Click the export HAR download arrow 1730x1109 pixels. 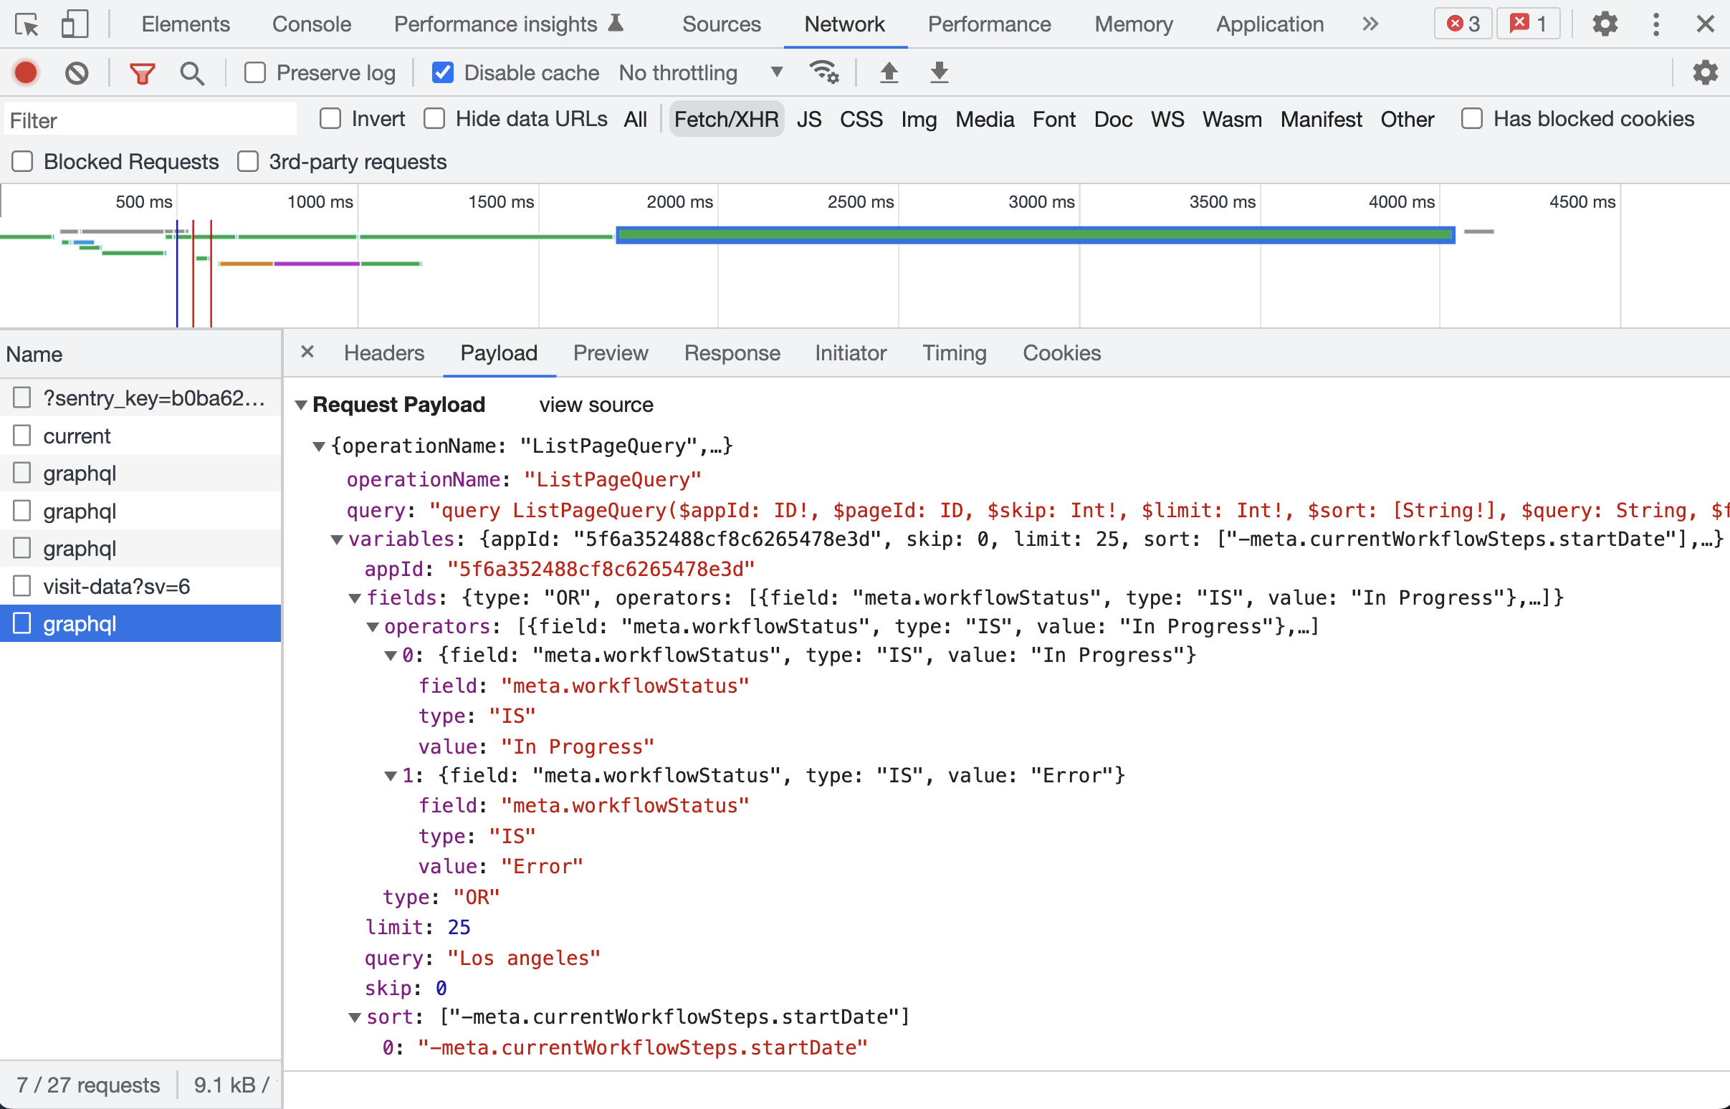pyautogui.click(x=939, y=72)
